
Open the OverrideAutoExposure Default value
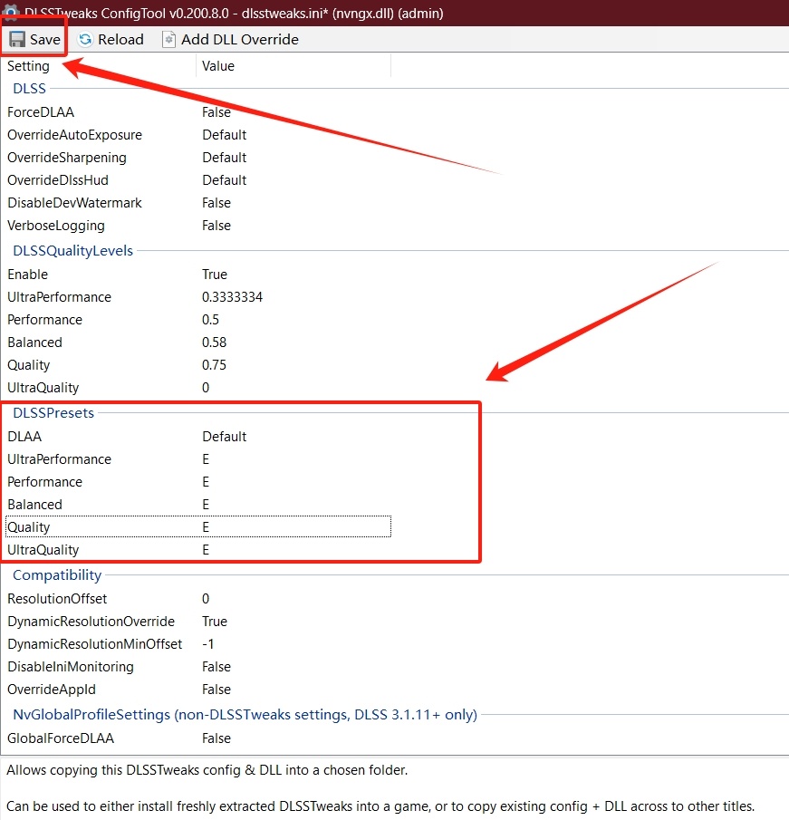coord(225,135)
